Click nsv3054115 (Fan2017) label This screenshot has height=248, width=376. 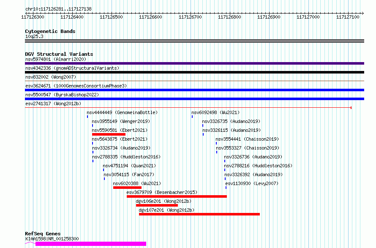point(129,174)
